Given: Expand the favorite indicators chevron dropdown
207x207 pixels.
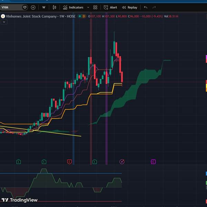Looking at the screenshot, I should tap(88, 7).
